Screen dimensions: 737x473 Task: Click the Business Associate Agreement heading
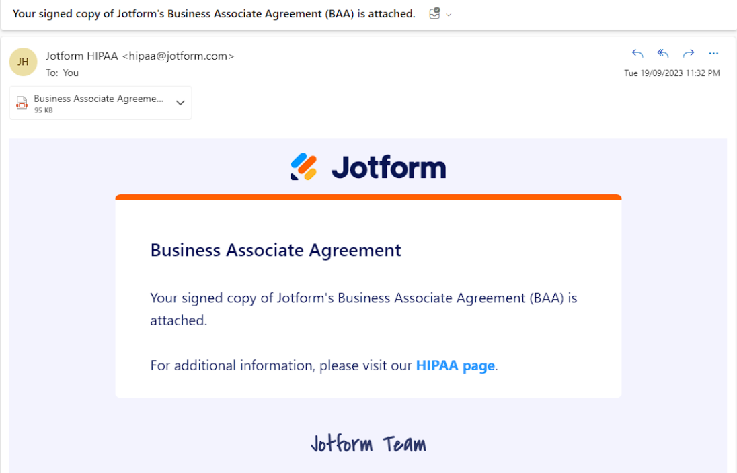click(276, 250)
